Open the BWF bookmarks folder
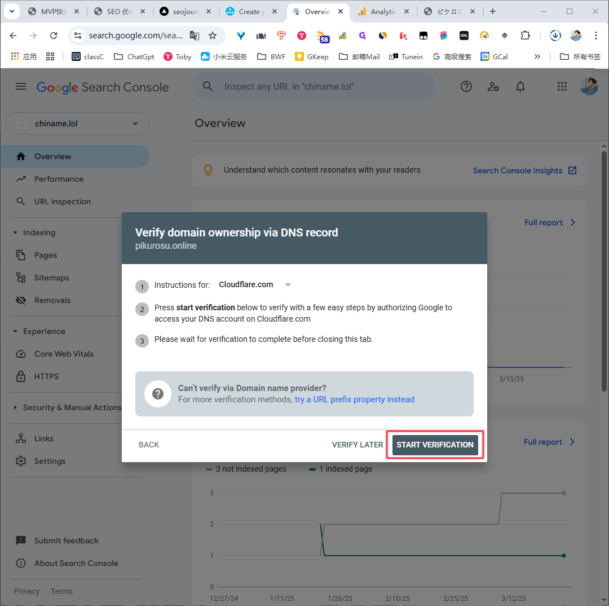The width and height of the screenshot is (609, 606). [x=271, y=57]
